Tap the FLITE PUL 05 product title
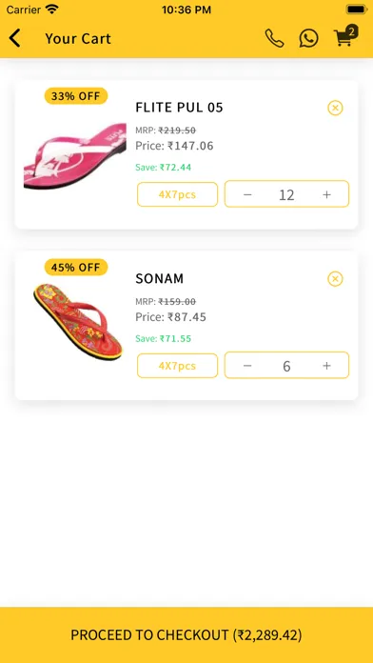Image resolution: width=373 pixels, height=663 pixels. click(x=179, y=108)
